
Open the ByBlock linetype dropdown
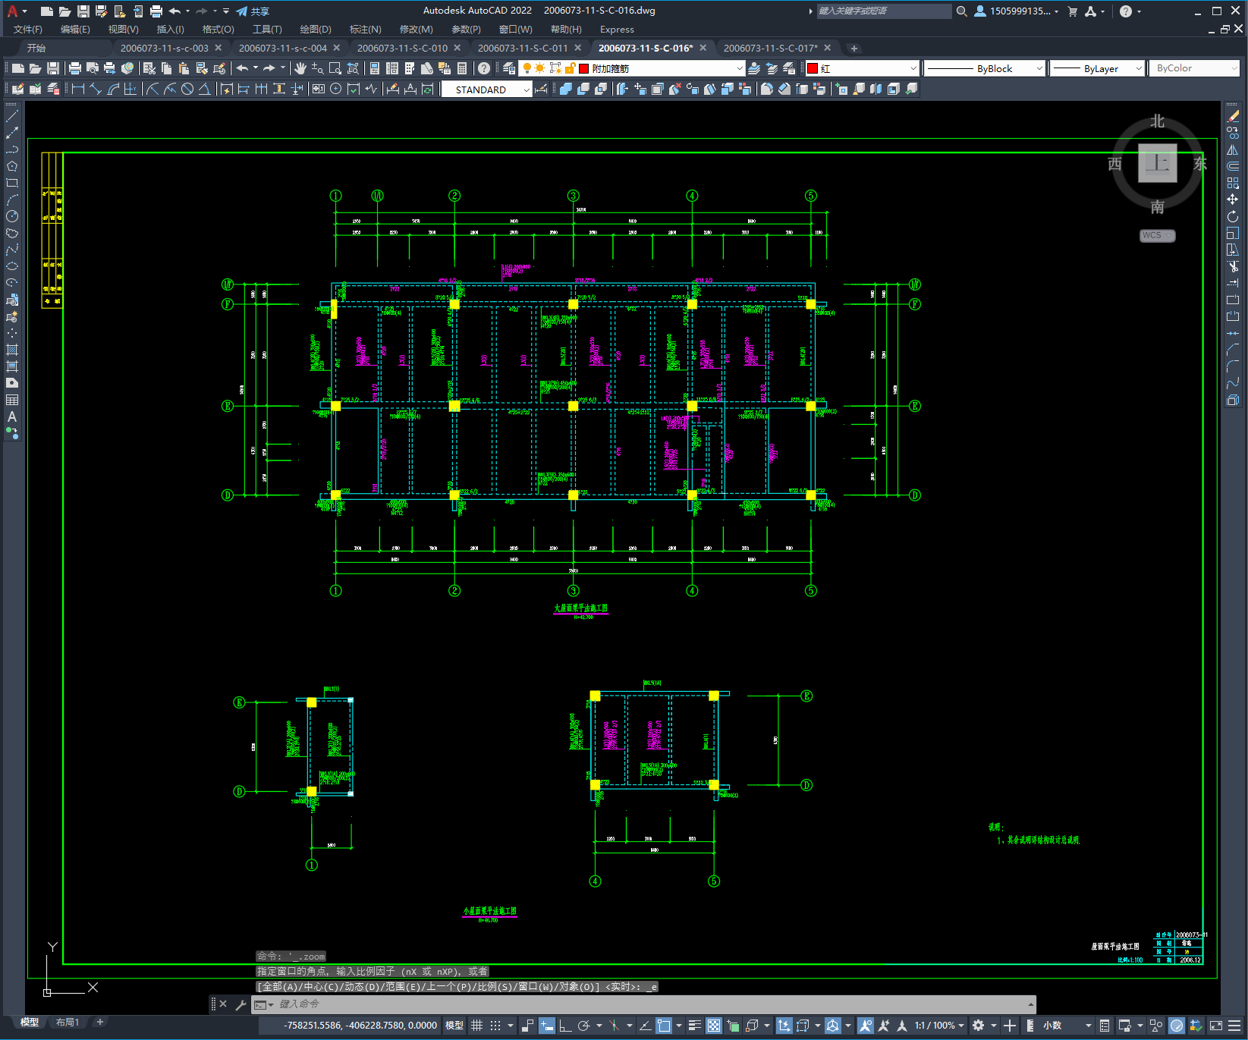(985, 68)
